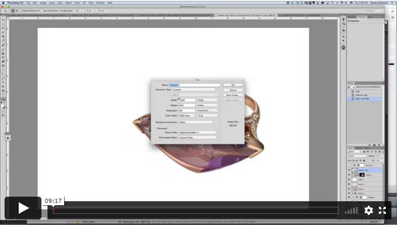This screenshot has width=397, height=225.
Task: Click the Name field in New dialog
Action: [194, 85]
